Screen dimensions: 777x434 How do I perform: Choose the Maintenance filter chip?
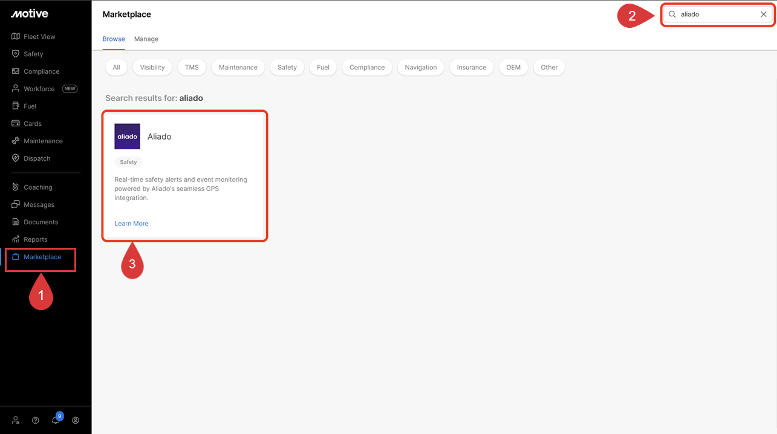click(x=238, y=67)
